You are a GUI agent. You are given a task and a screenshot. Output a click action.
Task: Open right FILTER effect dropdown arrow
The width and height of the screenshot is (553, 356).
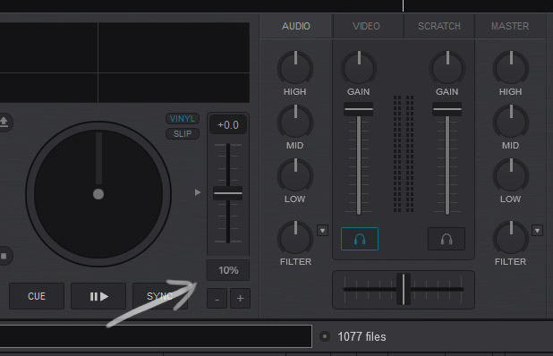tap(537, 231)
